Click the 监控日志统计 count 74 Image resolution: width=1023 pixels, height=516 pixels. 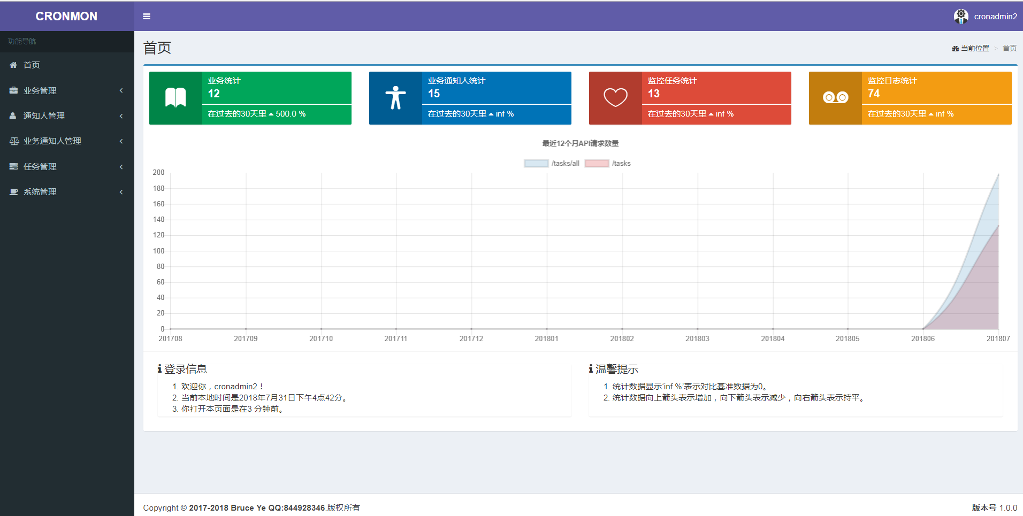tap(874, 94)
